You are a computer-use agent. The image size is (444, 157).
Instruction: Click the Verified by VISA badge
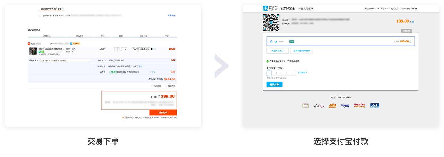click(x=345, y=106)
